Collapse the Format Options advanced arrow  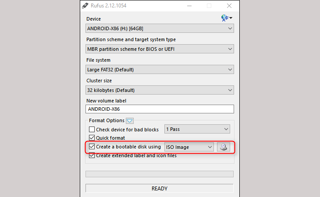(x=129, y=120)
